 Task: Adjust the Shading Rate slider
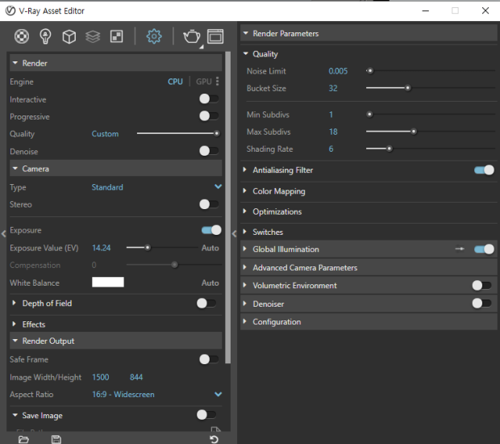(431, 149)
